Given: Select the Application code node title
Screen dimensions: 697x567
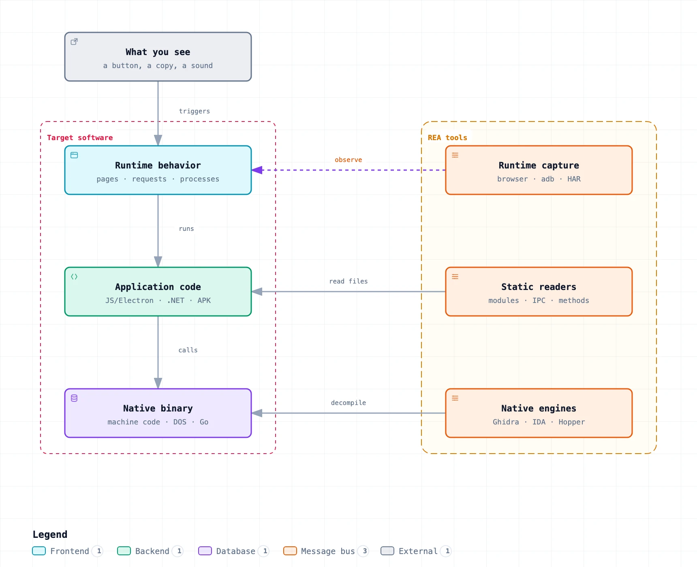Looking at the screenshot, I should [x=158, y=287].
